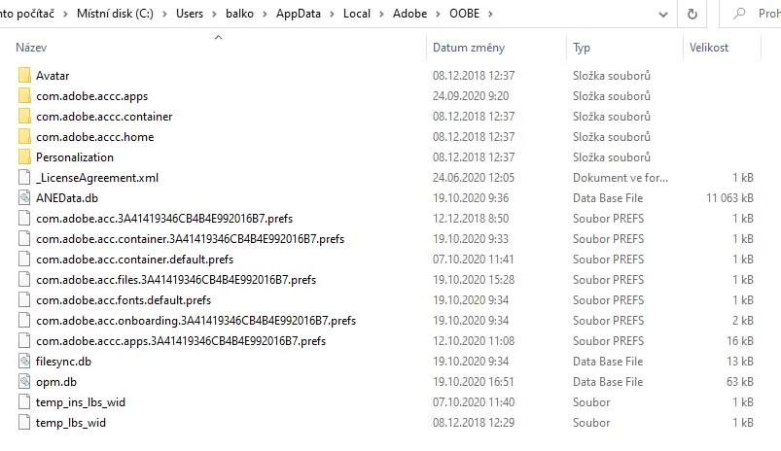Click the opm.db database file icon

click(24, 381)
